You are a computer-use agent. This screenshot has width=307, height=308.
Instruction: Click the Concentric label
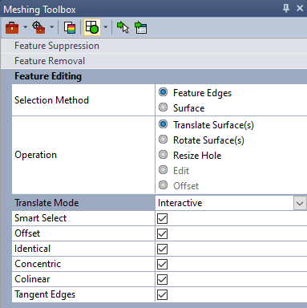click(38, 264)
